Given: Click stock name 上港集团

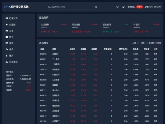Looking at the screenshot, I should tap(56, 64).
